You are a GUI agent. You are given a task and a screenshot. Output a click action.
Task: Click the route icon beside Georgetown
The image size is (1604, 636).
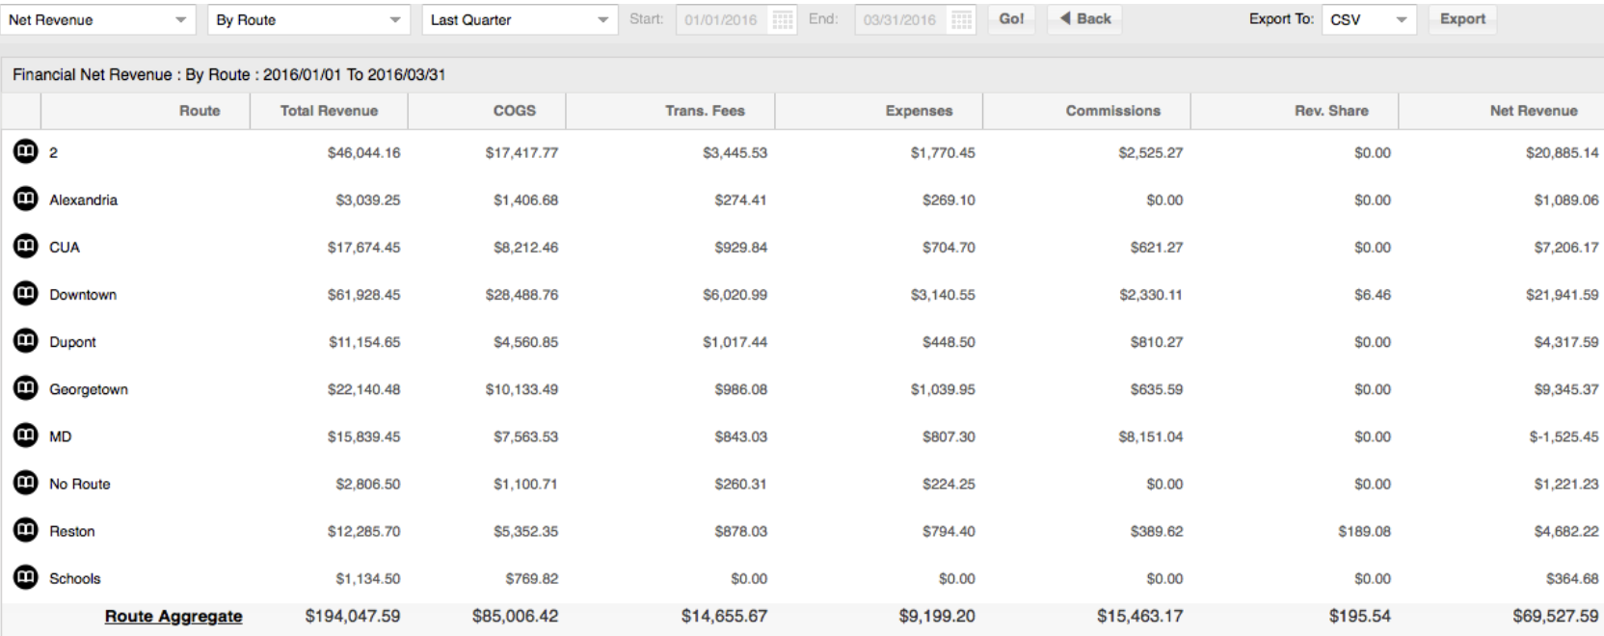pos(25,387)
